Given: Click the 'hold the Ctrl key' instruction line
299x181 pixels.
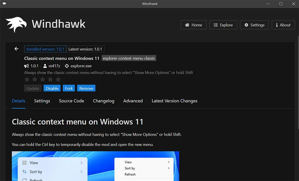Looking at the screenshot, I should [x=83, y=144].
